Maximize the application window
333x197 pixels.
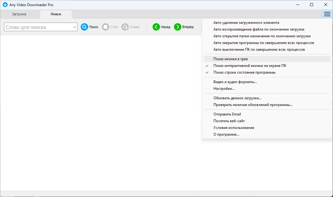pos(312,5)
